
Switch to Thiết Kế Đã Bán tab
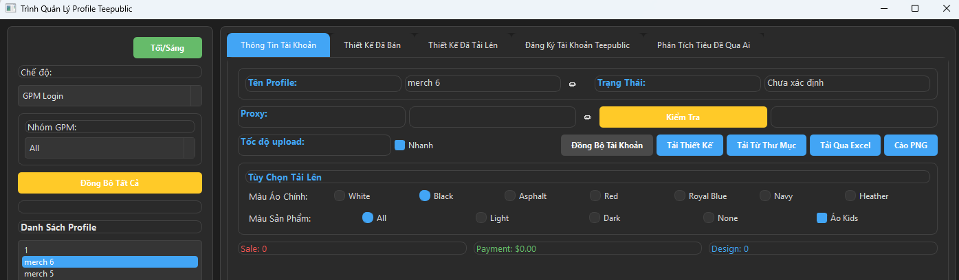click(x=372, y=45)
